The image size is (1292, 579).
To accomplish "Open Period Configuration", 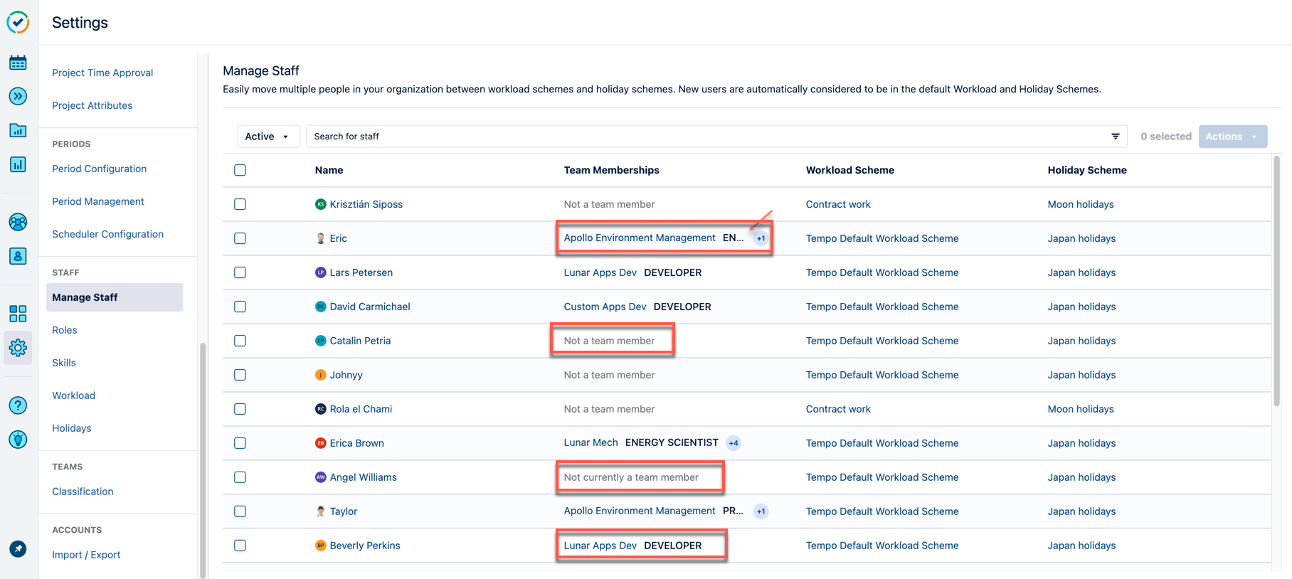I will (x=99, y=169).
